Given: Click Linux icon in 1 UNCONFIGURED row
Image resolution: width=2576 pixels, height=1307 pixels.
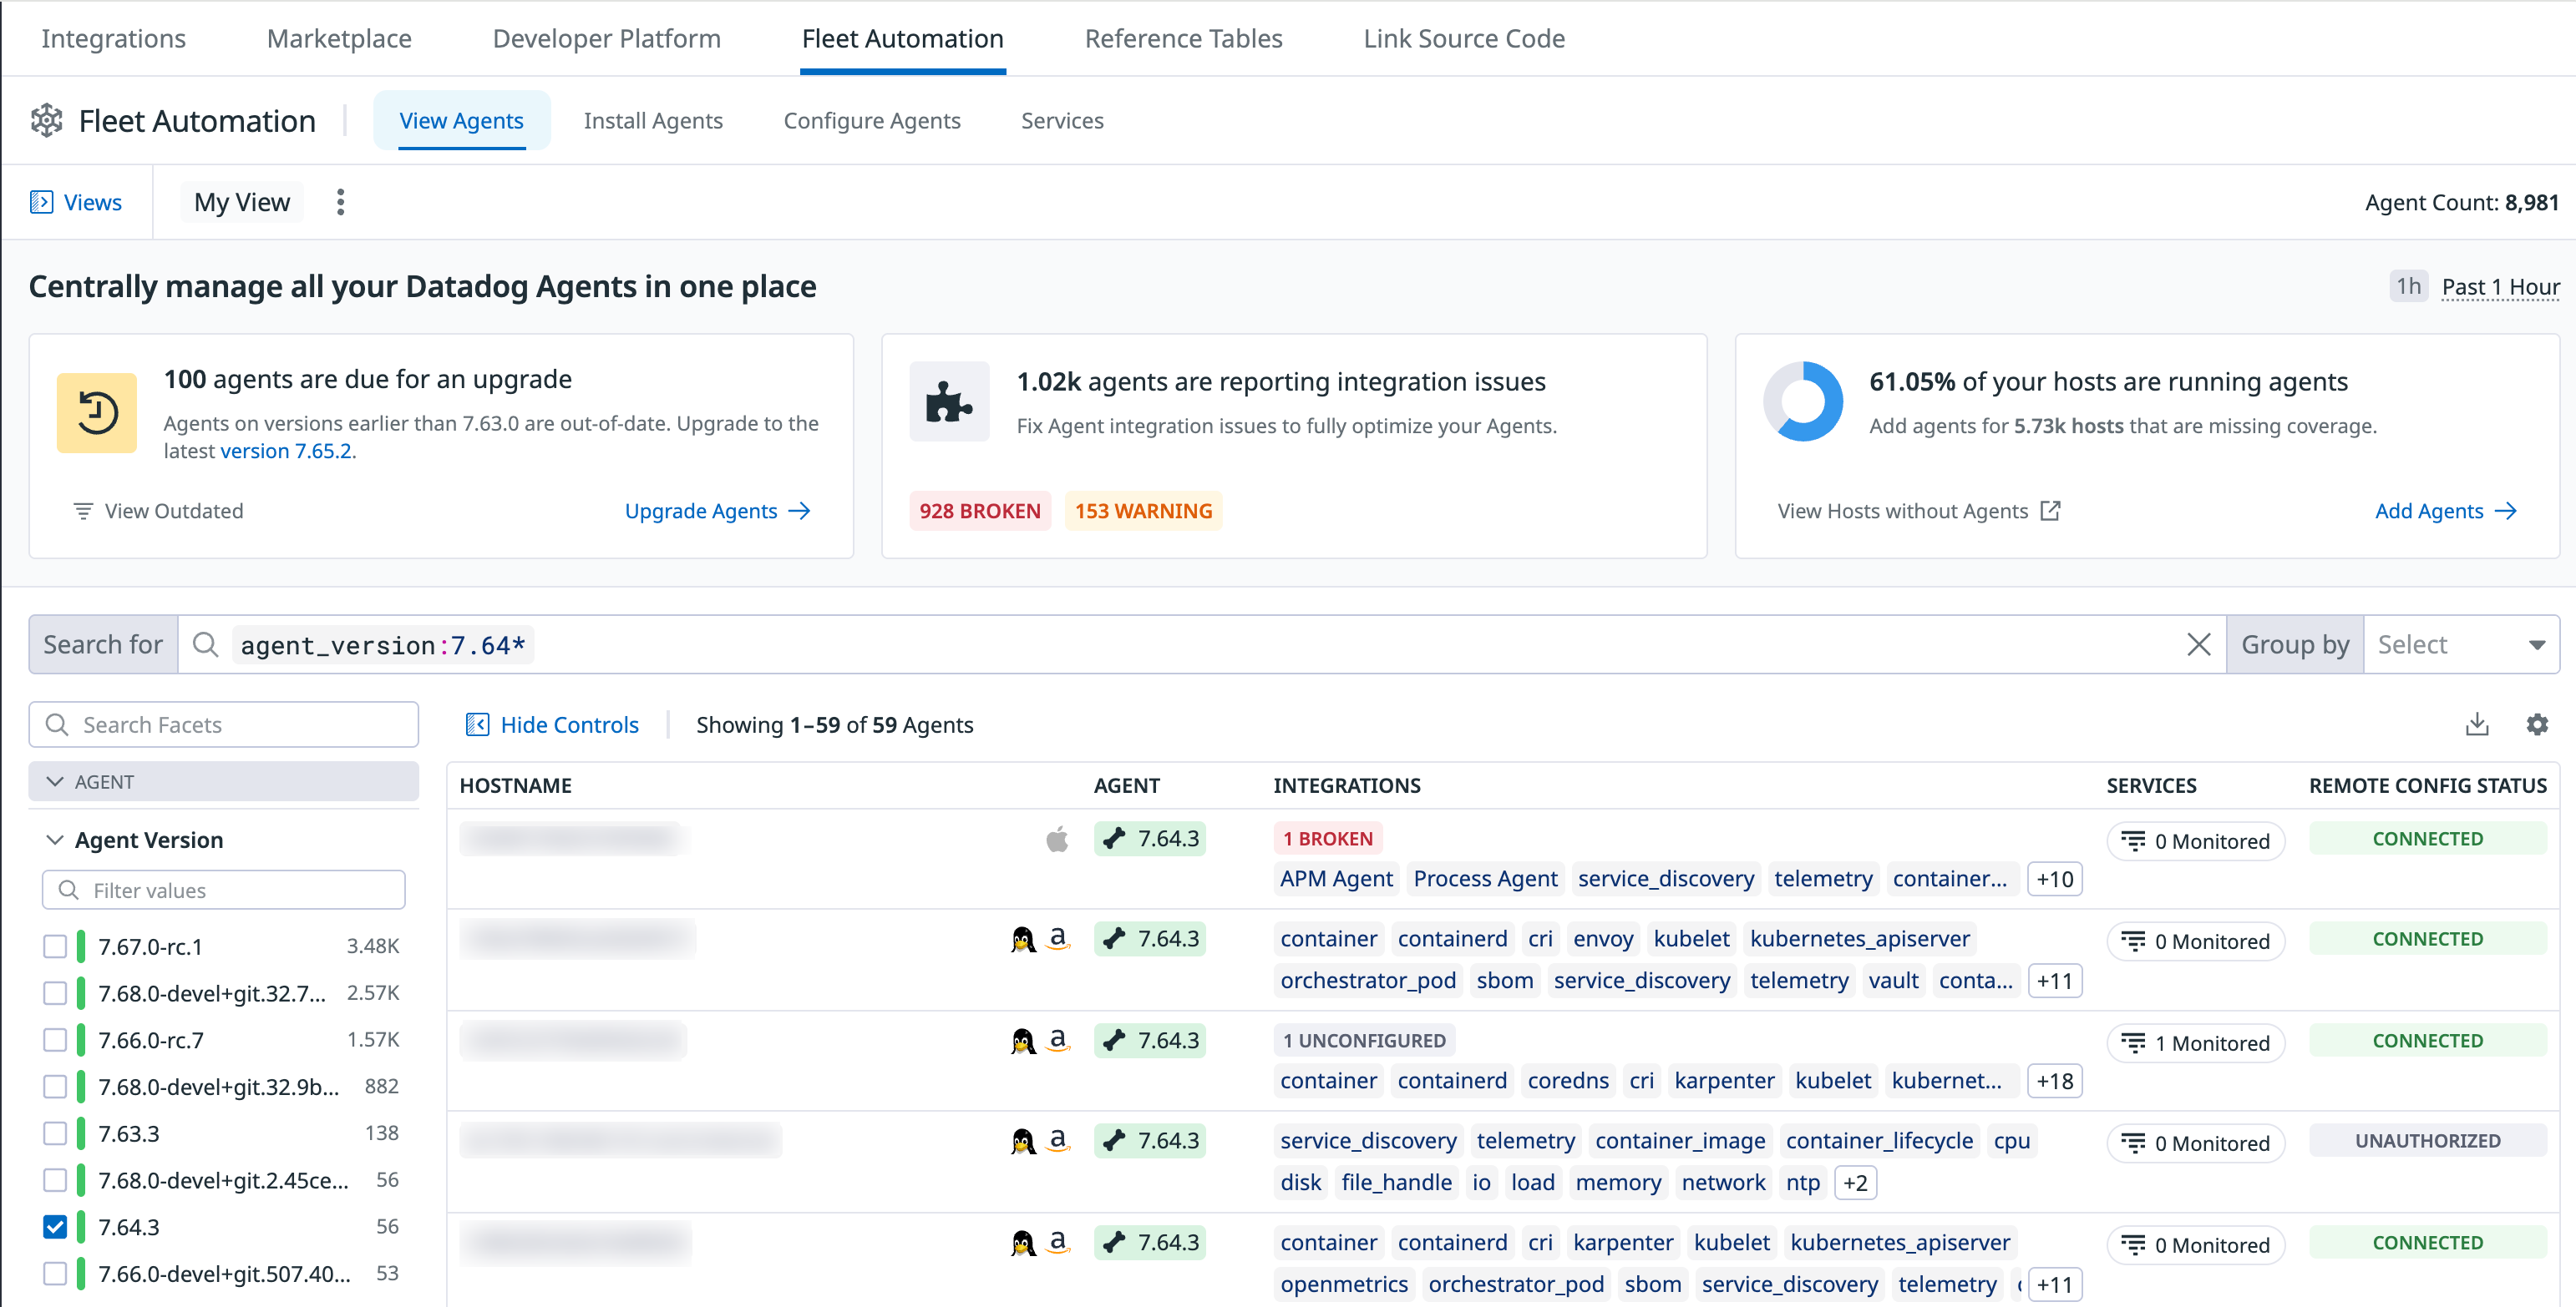Looking at the screenshot, I should point(1022,1042).
